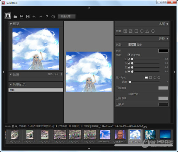Toggle the 左 left border checkbox

pos(129,67)
